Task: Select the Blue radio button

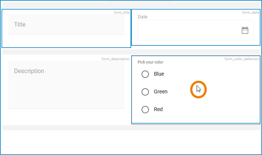Action: click(145, 74)
